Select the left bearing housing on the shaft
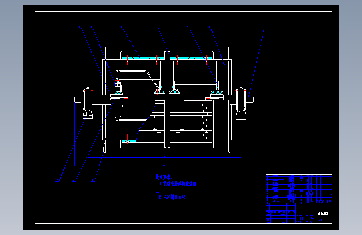The image size is (362, 235). (x=88, y=103)
